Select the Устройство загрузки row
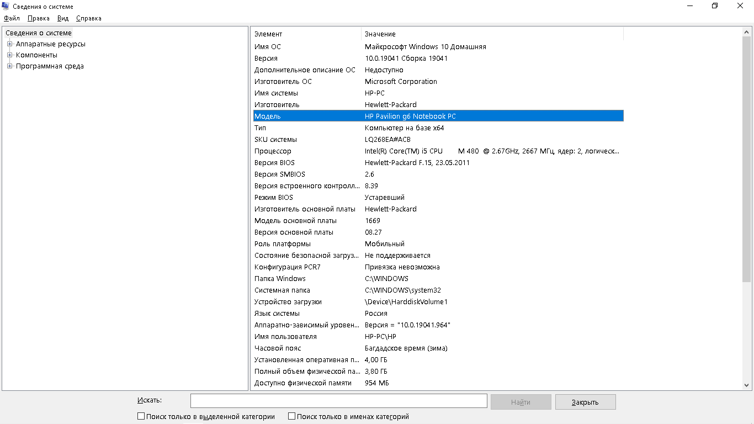 (x=438, y=302)
